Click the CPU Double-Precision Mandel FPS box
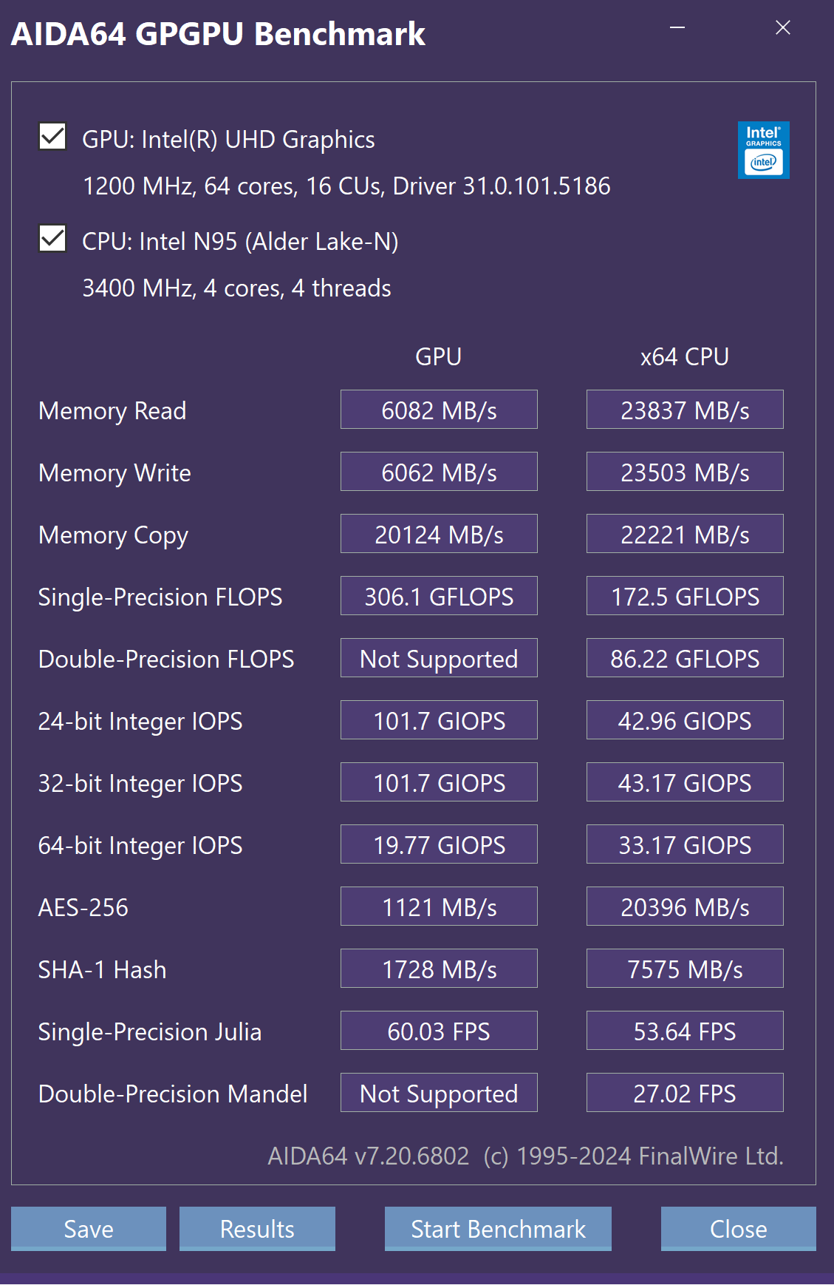Viewport: 834px width, 1288px height. coord(685,1093)
